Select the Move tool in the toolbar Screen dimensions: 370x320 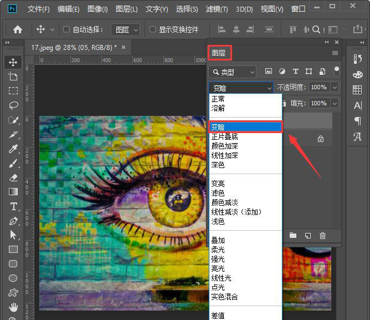pyautogui.click(x=13, y=63)
